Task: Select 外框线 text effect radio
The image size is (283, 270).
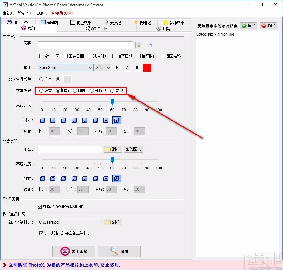Action: click(98, 91)
